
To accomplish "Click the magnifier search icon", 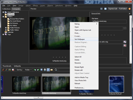I will [56, 70].
